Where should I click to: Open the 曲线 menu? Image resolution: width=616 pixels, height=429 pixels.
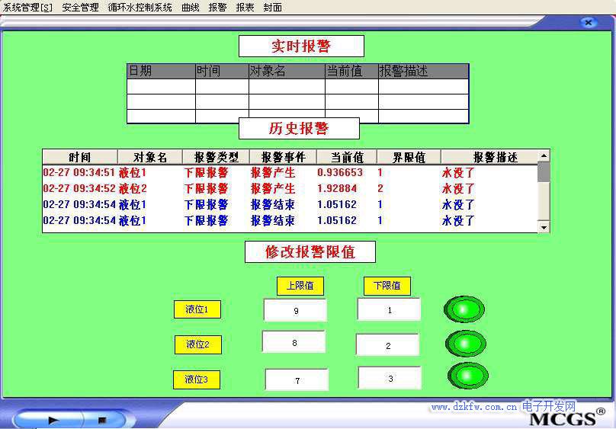click(190, 8)
